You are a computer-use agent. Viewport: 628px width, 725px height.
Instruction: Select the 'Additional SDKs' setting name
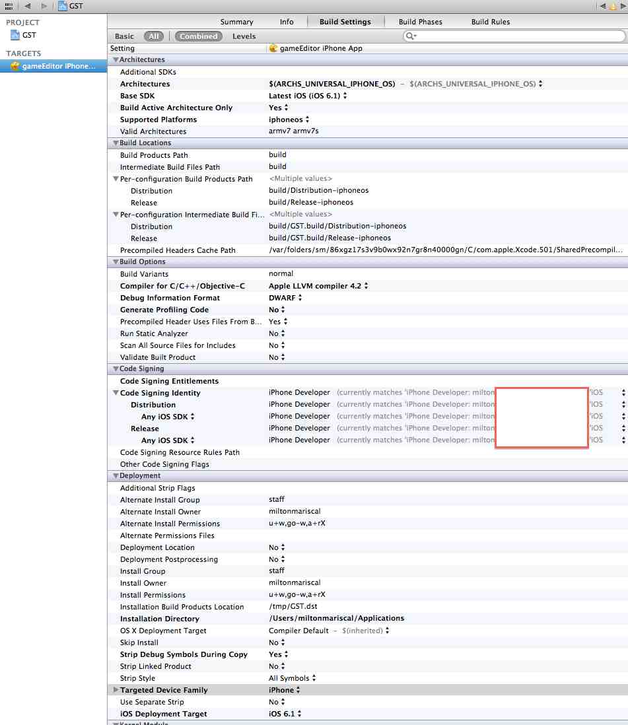[x=148, y=72]
